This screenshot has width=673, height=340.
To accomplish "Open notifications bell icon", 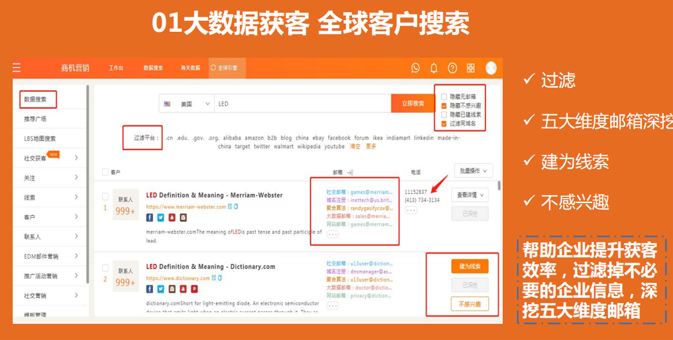I will [x=434, y=68].
